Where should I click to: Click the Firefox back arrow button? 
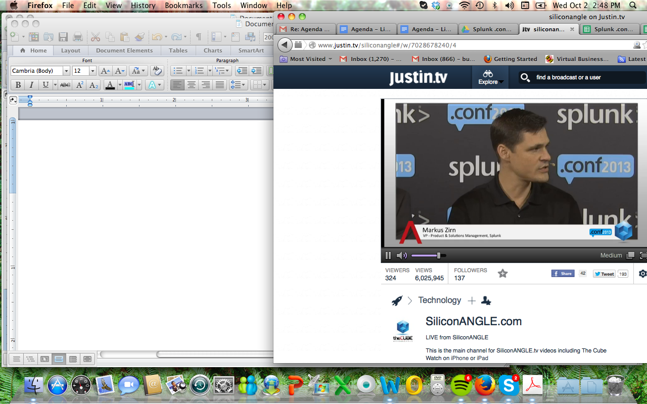[x=285, y=45]
